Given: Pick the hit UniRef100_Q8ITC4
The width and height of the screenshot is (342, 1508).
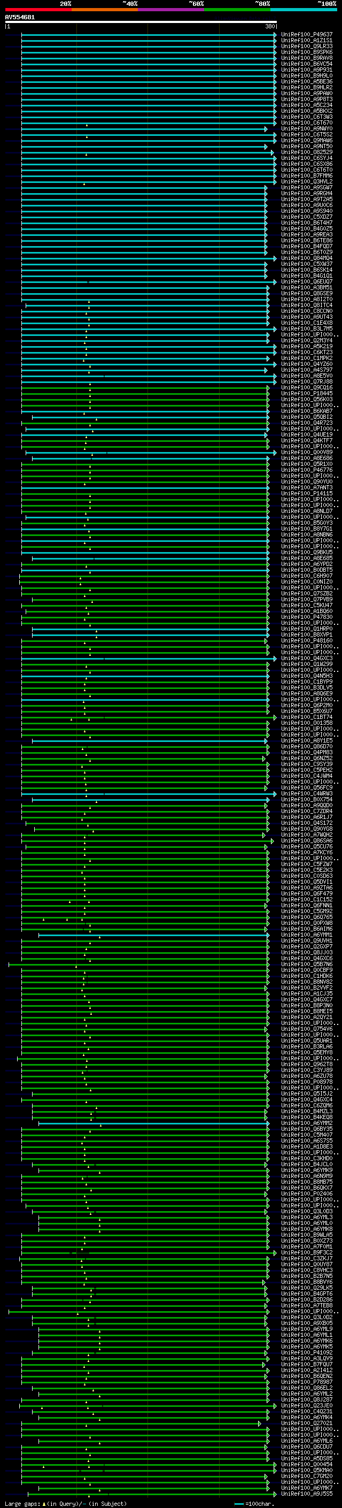Looking at the screenshot, I should click(307, 305).
